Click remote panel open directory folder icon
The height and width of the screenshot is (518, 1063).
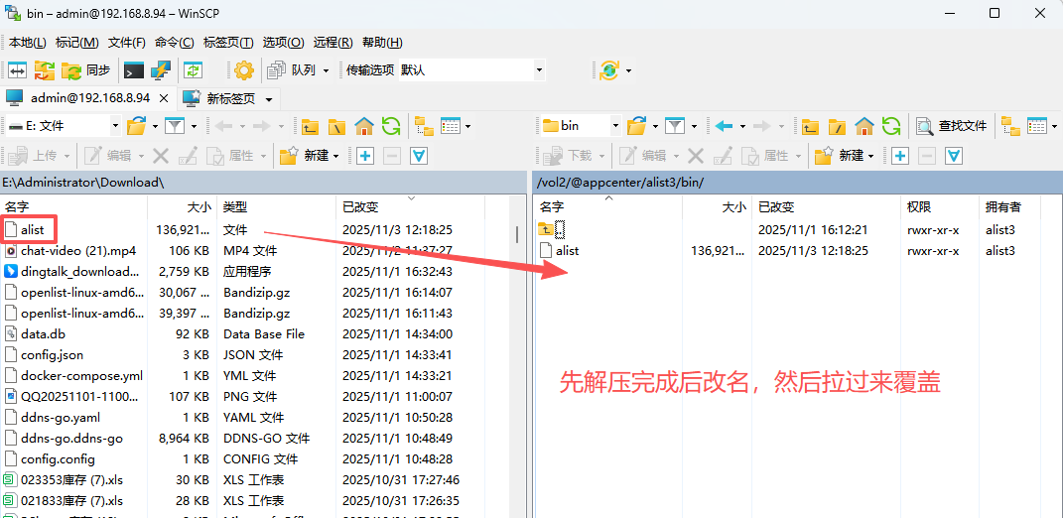point(636,126)
